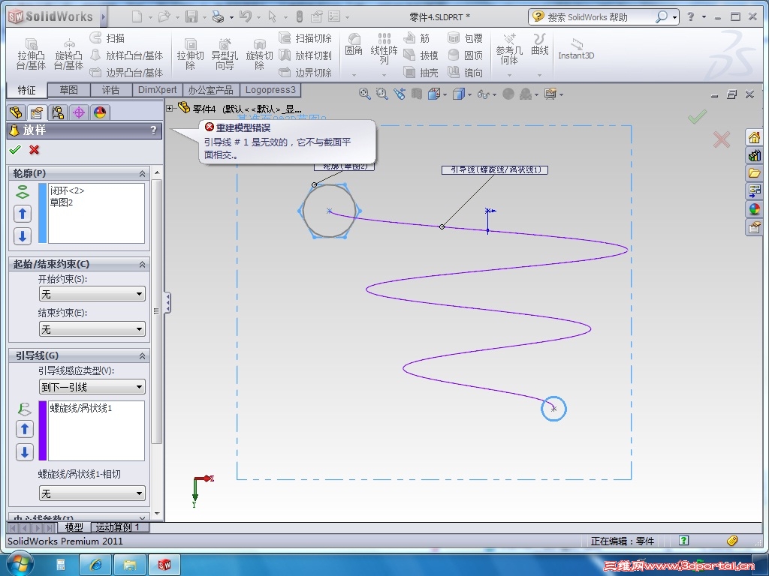
Task: Click the Wrap (包覆) tool
Action: point(465,37)
